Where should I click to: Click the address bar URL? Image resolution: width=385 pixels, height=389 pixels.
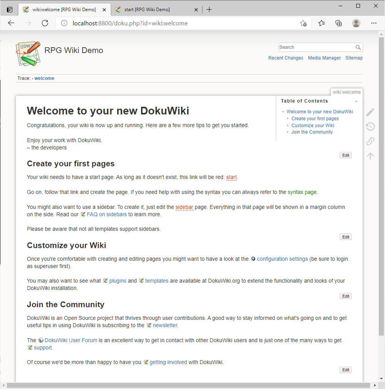[130, 23]
